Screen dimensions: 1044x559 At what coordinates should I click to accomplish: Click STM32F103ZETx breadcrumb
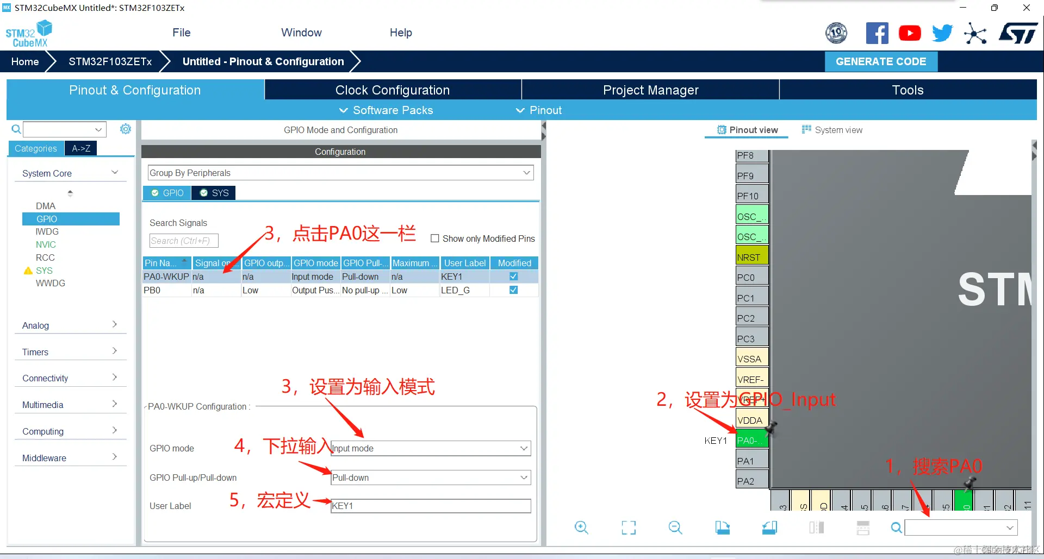point(110,61)
